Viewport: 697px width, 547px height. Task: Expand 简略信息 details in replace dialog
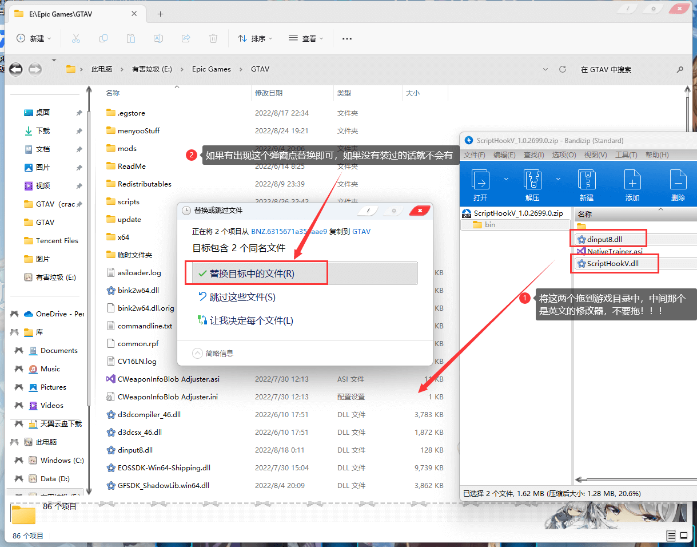[198, 353]
